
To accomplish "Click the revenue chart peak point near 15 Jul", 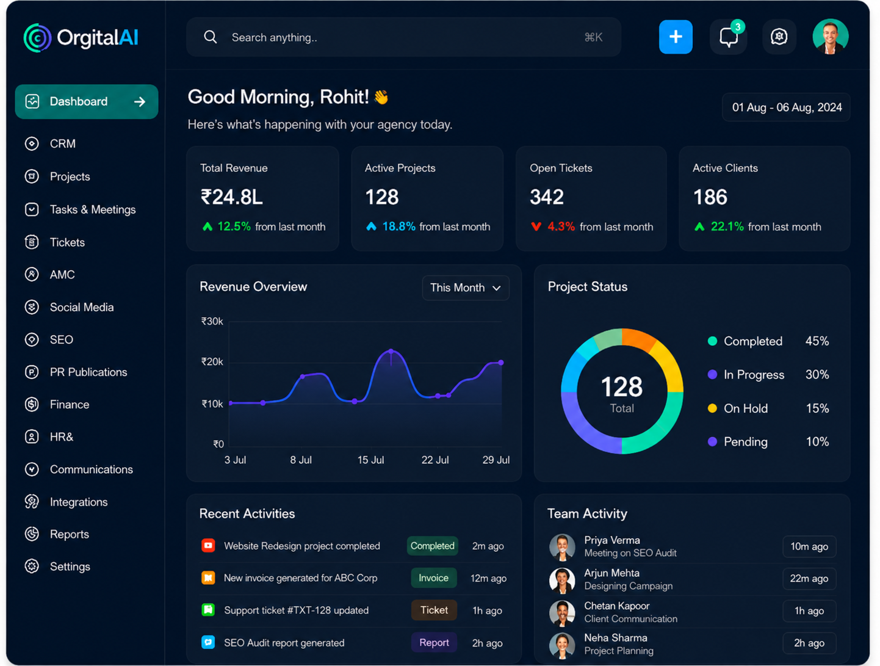I will tap(391, 351).
